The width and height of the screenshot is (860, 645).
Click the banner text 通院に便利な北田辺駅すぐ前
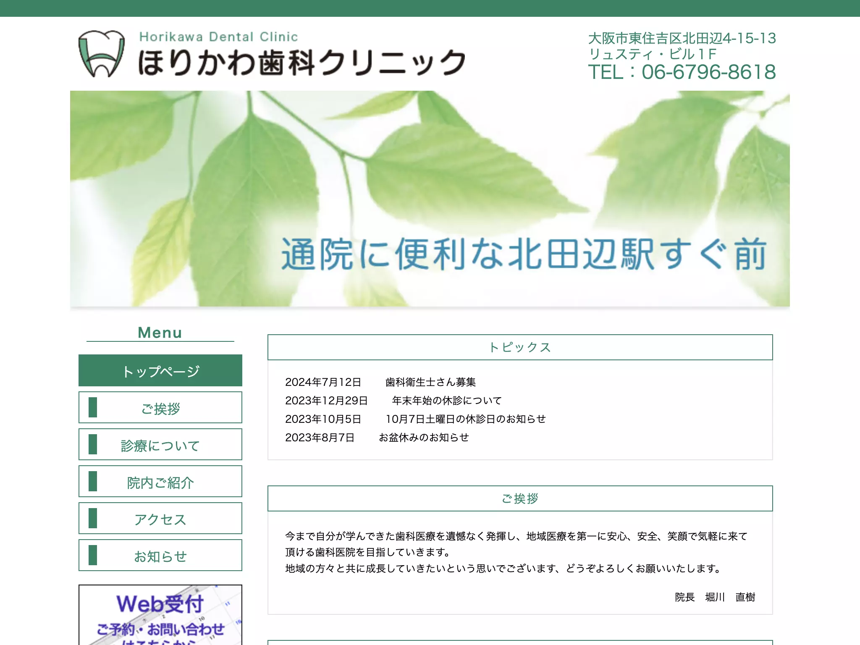point(524,254)
